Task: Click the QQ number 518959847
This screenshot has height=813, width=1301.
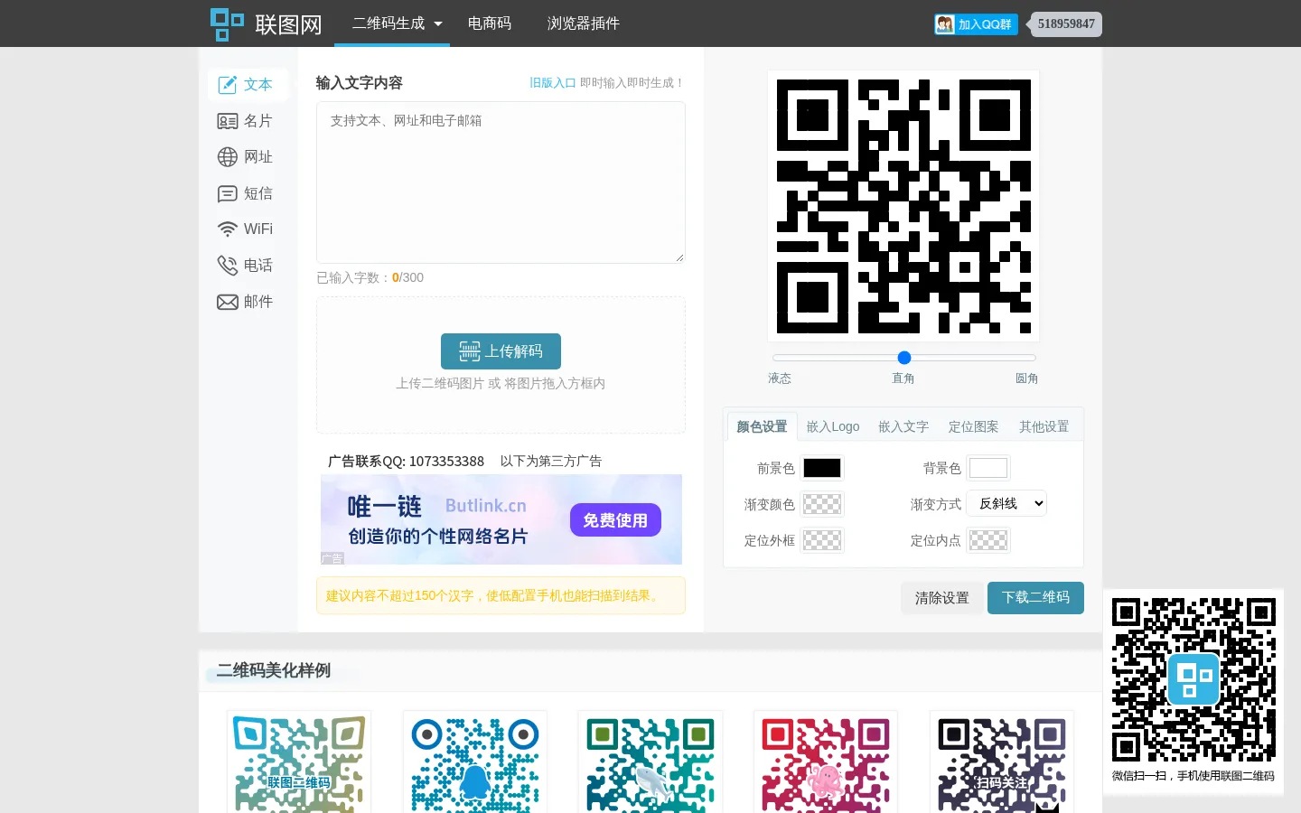Action: [x=1066, y=24]
